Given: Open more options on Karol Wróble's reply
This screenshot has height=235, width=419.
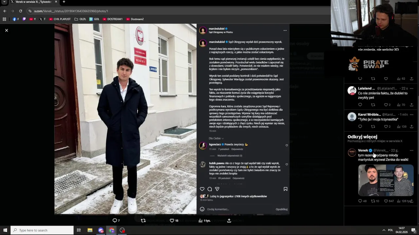Looking at the screenshot, I should 411,115.
